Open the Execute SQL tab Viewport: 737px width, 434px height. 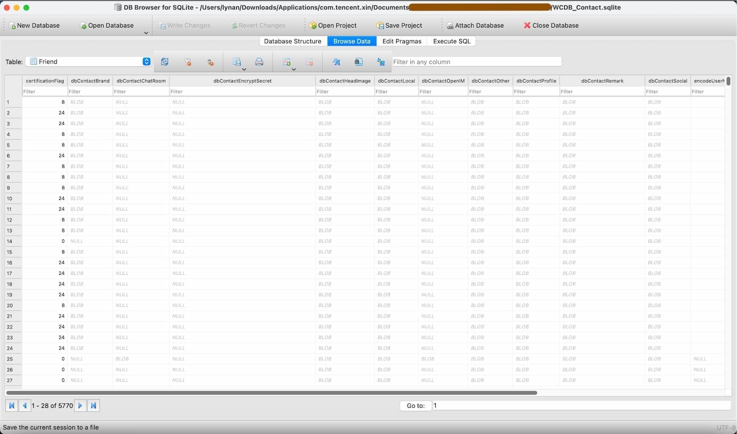coord(451,41)
